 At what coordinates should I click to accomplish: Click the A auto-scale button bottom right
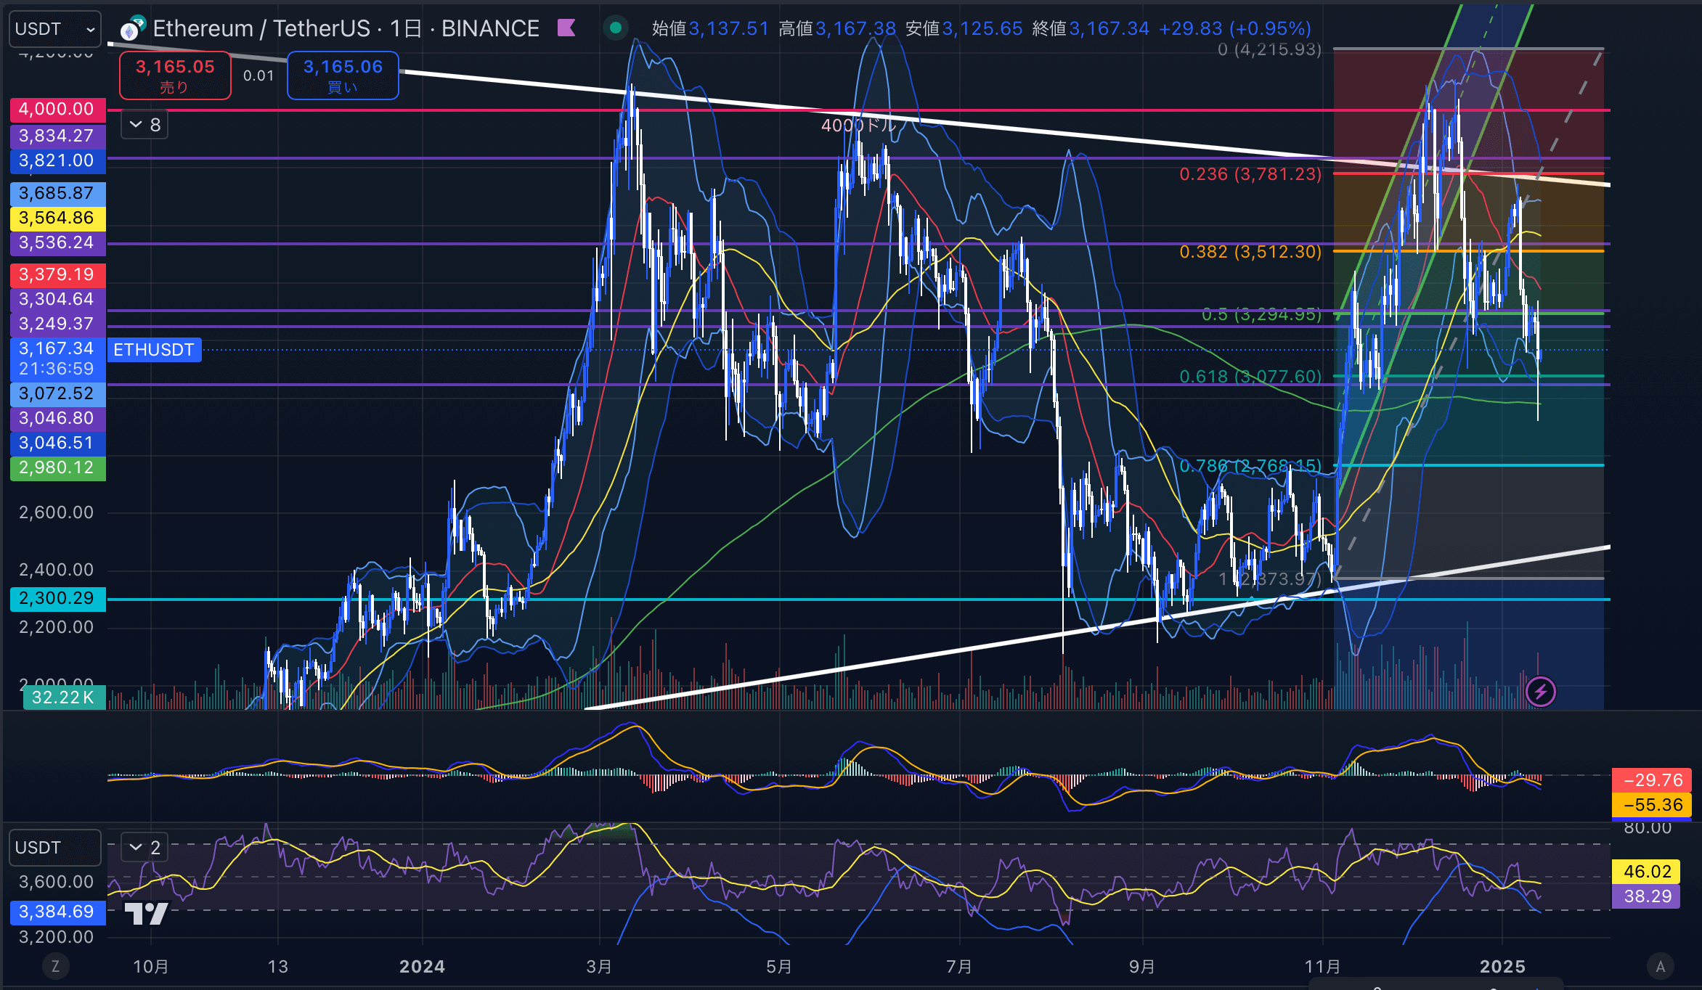1660,966
